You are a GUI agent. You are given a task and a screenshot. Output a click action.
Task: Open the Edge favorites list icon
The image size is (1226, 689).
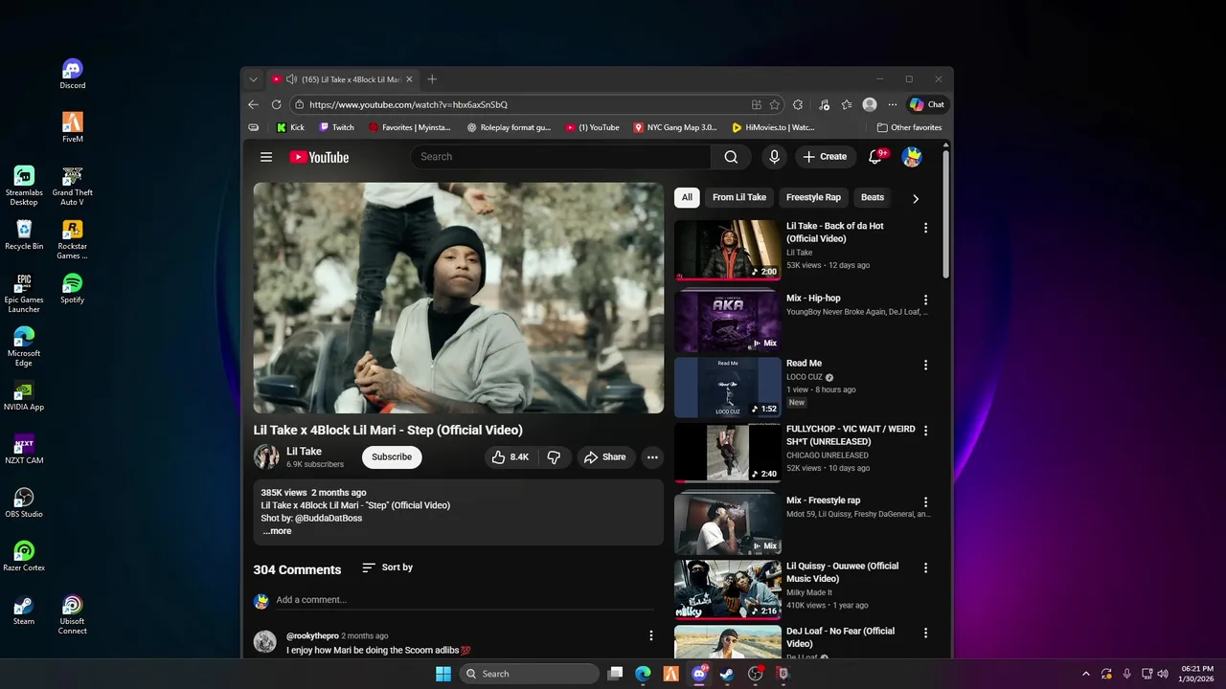847,104
